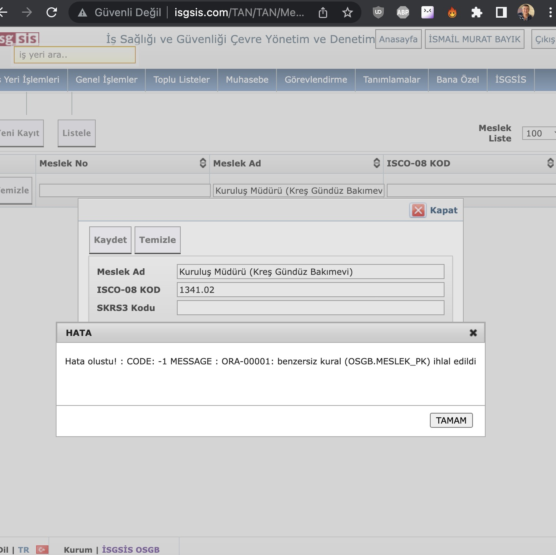This screenshot has width=556, height=555.
Task: Close the HATA error dialog with X
Action: pyautogui.click(x=473, y=333)
